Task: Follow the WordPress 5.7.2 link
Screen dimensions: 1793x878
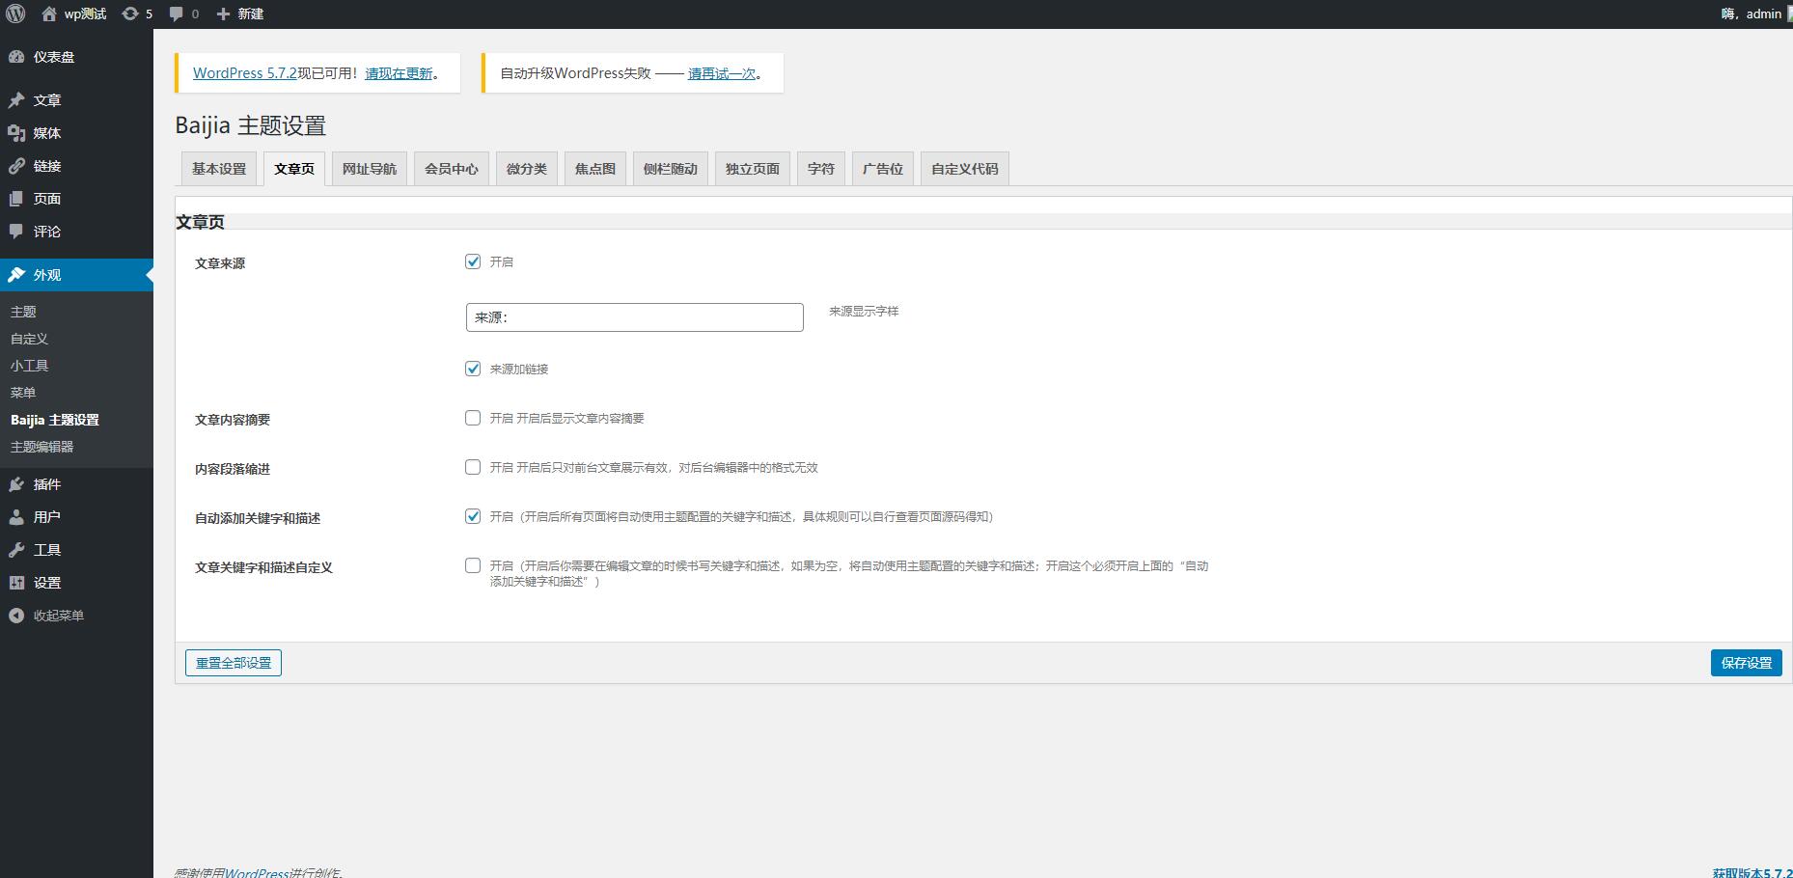Action: pos(245,73)
